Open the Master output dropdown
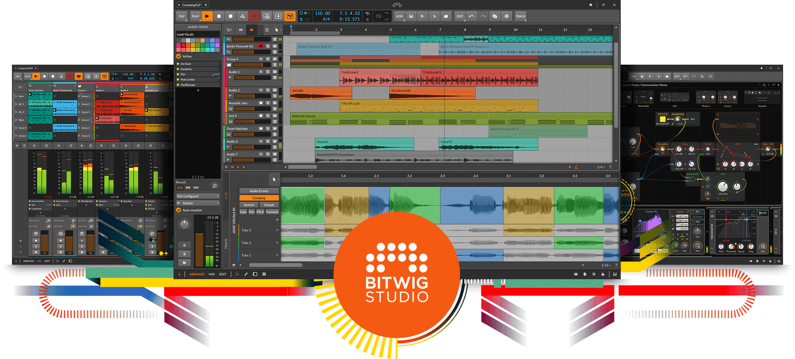Image resolution: width=795 pixels, height=359 pixels. pos(198,203)
